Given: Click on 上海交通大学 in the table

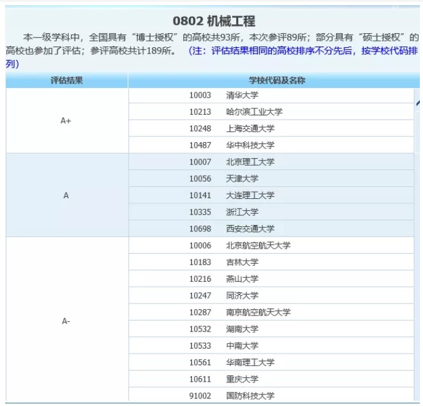Looking at the screenshot, I should point(250,128).
